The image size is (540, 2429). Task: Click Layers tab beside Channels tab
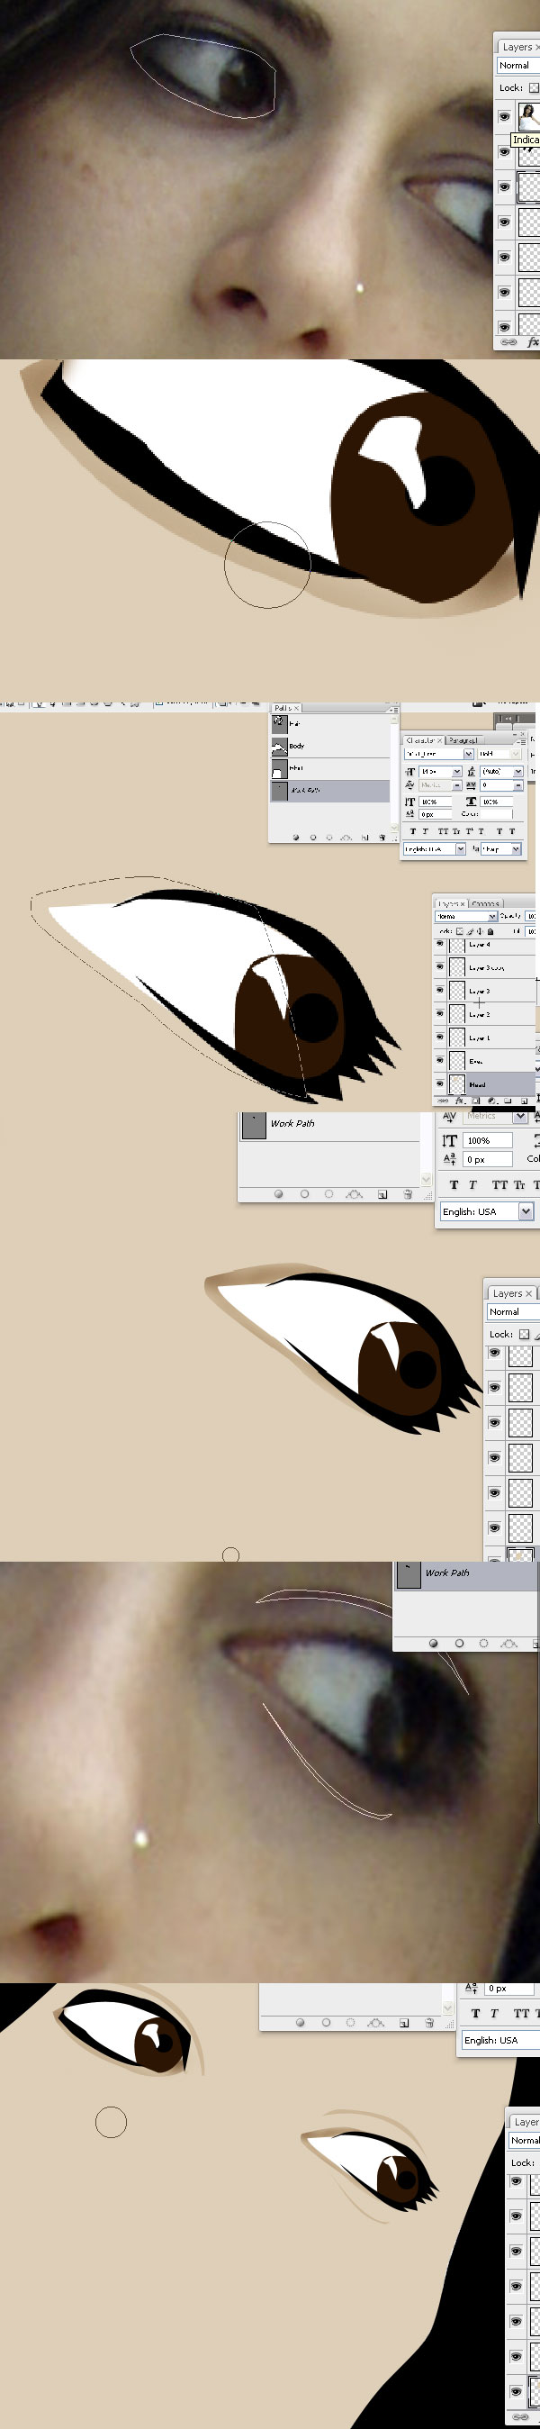[452, 904]
